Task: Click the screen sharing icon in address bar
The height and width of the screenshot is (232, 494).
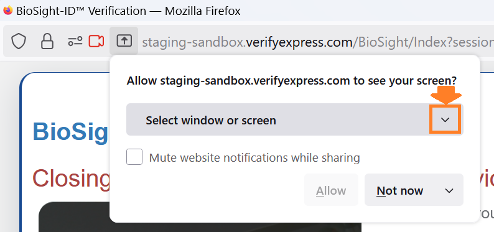Action: pyautogui.click(x=124, y=41)
